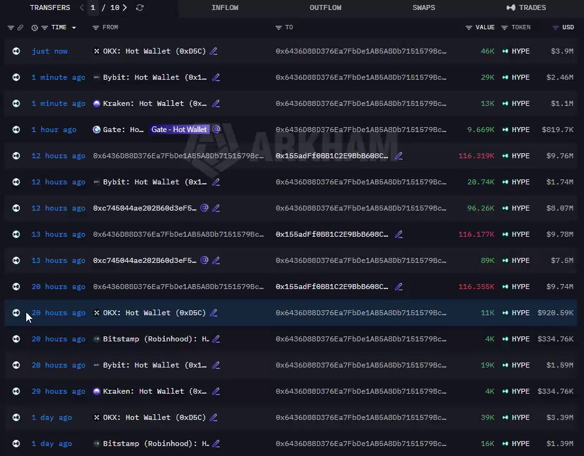This screenshot has width=584, height=456.
Task: Click @ icon in the 0xc745 $8.07M row
Action: tap(204, 208)
